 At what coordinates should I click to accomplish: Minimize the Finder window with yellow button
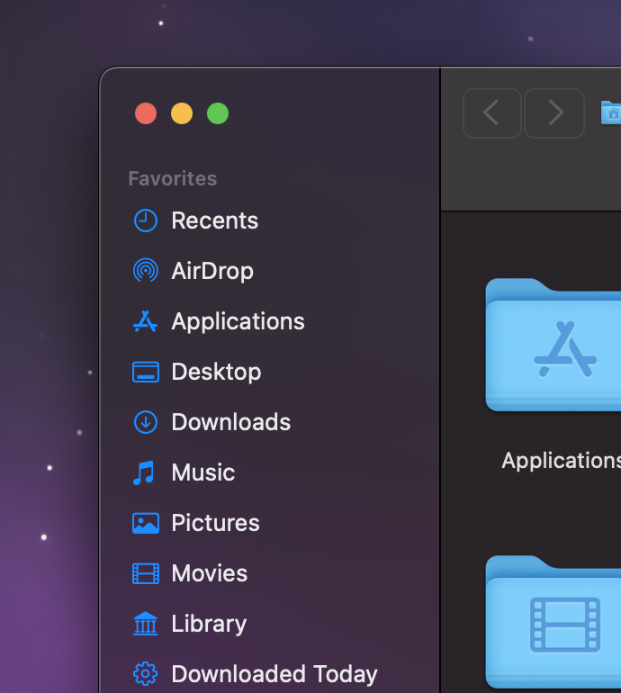coord(182,113)
